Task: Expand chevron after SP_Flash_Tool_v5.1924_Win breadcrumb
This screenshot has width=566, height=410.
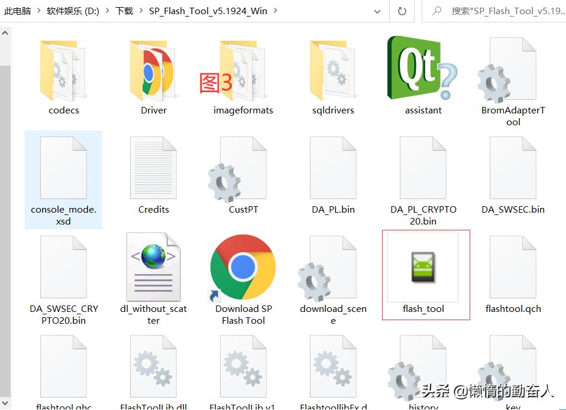Action: [276, 11]
